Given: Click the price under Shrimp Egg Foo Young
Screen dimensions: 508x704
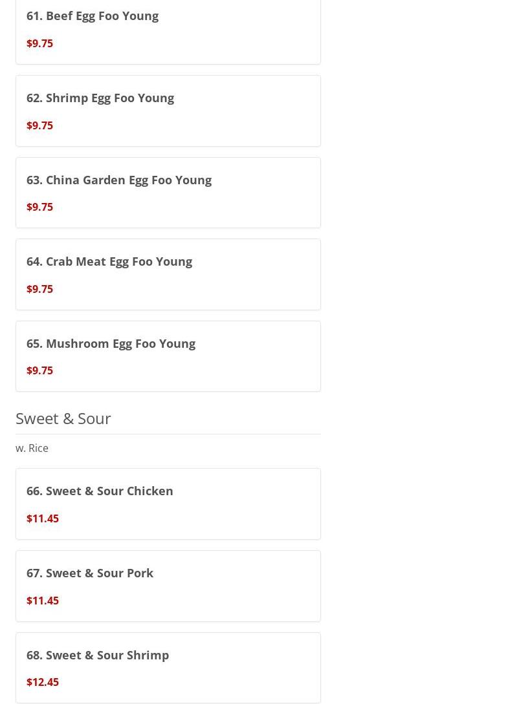Looking at the screenshot, I should [x=39, y=125].
